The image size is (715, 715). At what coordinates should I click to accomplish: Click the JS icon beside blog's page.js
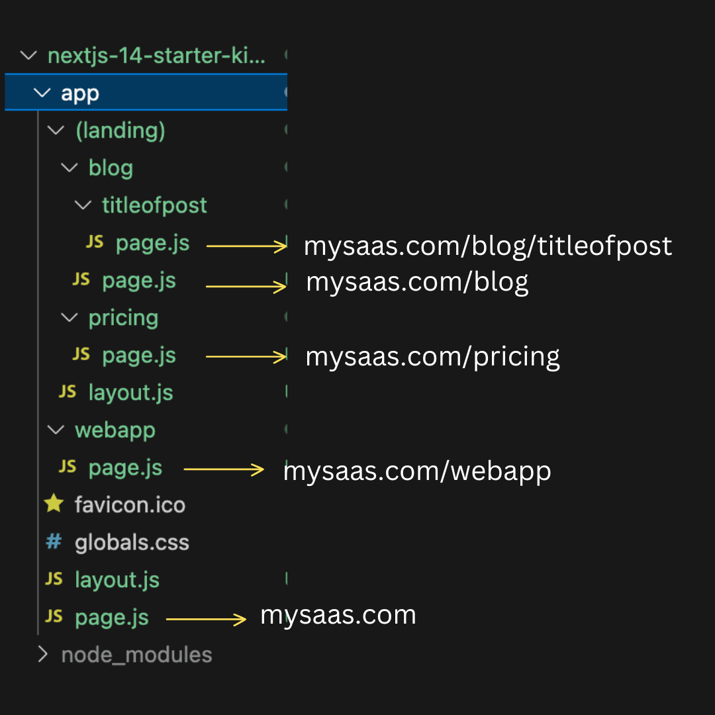point(81,279)
